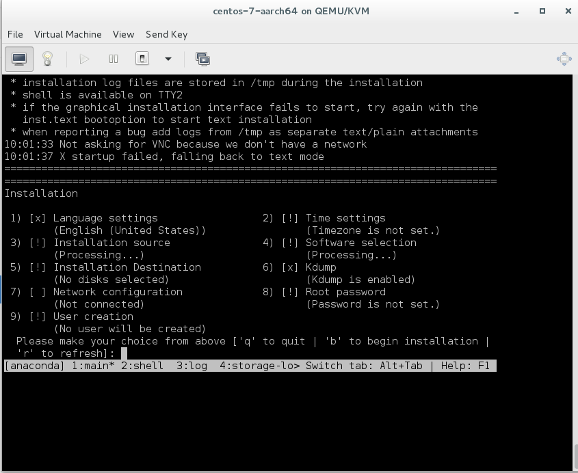Click the '(Timezone is not set.)' text
Image resolution: width=578 pixels, height=473 pixels.
click(373, 230)
